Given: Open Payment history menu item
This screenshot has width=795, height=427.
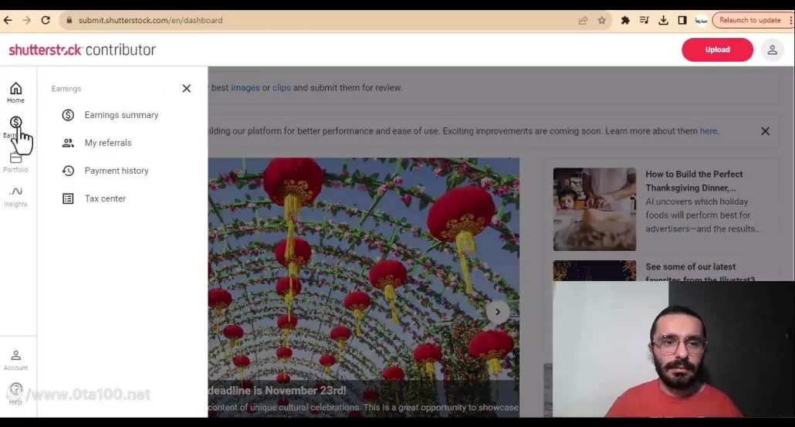Looking at the screenshot, I should (x=117, y=171).
